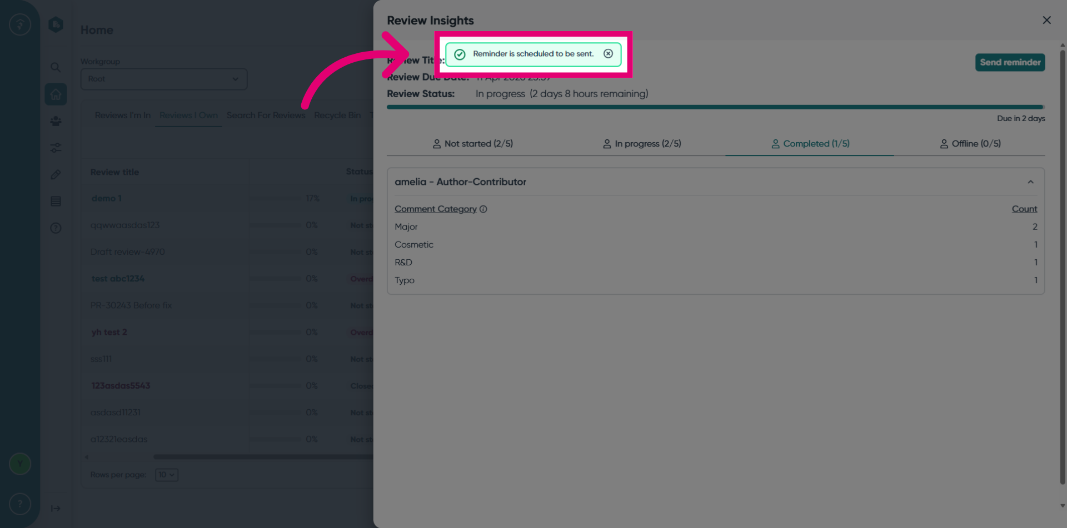This screenshot has width=1067, height=528.
Task: Open the user avatar Y menu
Action: [20, 464]
